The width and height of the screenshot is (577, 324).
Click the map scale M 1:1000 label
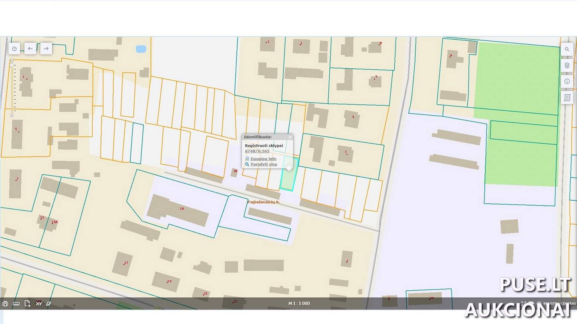tap(299, 303)
